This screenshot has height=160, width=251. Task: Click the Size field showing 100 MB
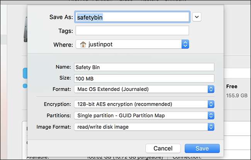[144, 78]
